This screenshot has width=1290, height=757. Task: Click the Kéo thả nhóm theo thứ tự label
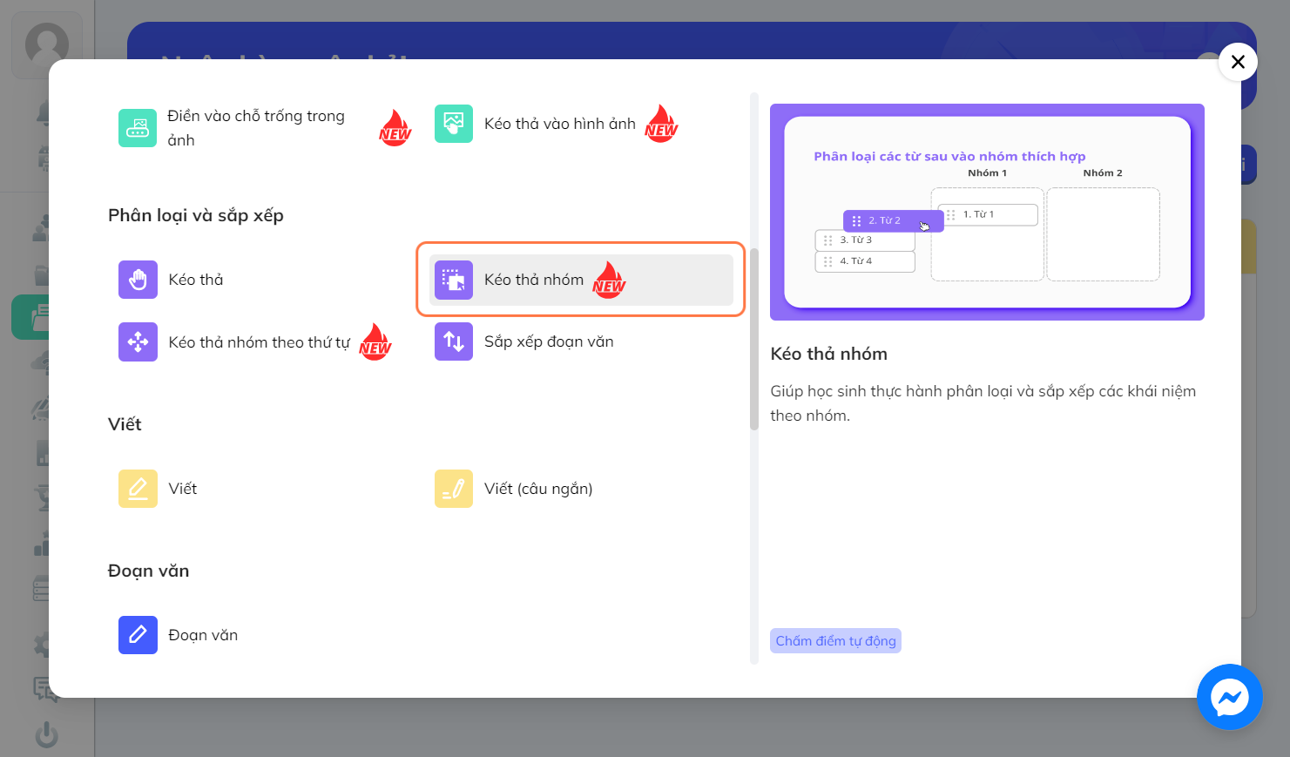click(259, 342)
